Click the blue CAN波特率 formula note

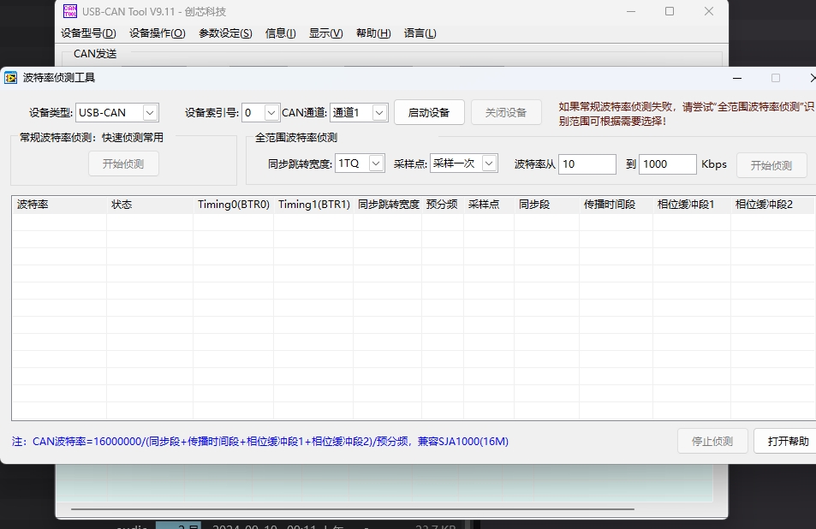[x=260, y=442]
